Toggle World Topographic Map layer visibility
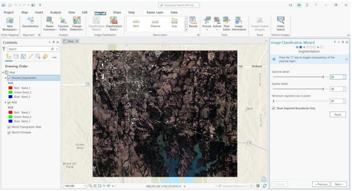This screenshot has width=352, height=191. pyautogui.click(x=9, y=127)
